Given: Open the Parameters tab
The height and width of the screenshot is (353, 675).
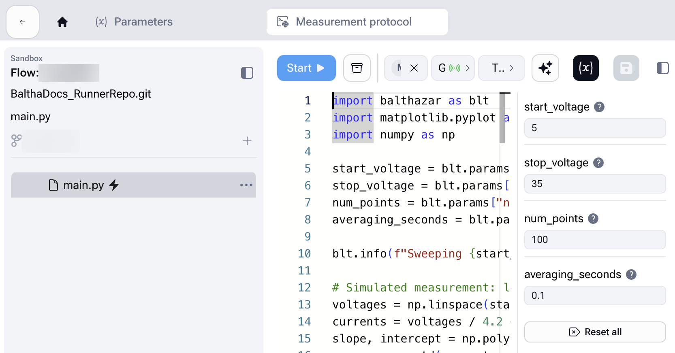Looking at the screenshot, I should 134,22.
